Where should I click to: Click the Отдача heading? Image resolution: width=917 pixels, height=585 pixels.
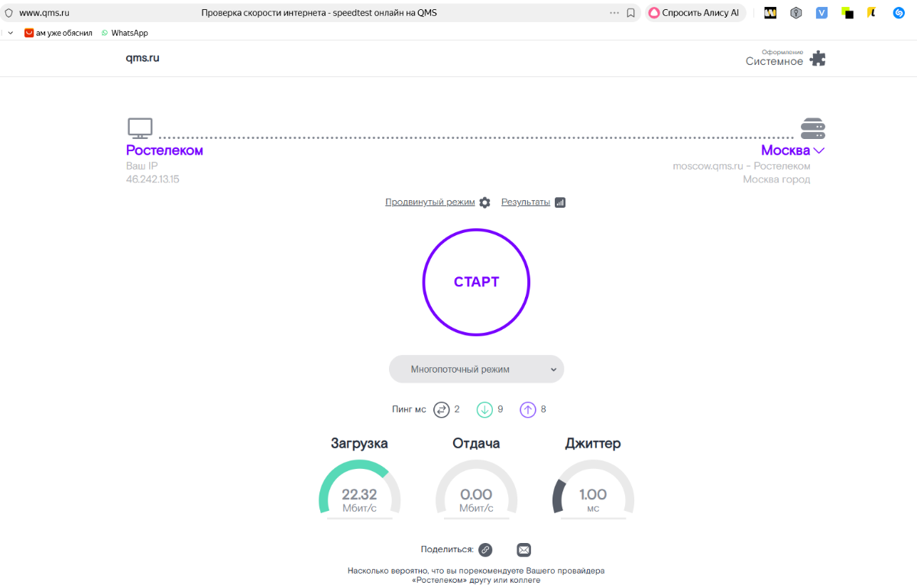(476, 443)
